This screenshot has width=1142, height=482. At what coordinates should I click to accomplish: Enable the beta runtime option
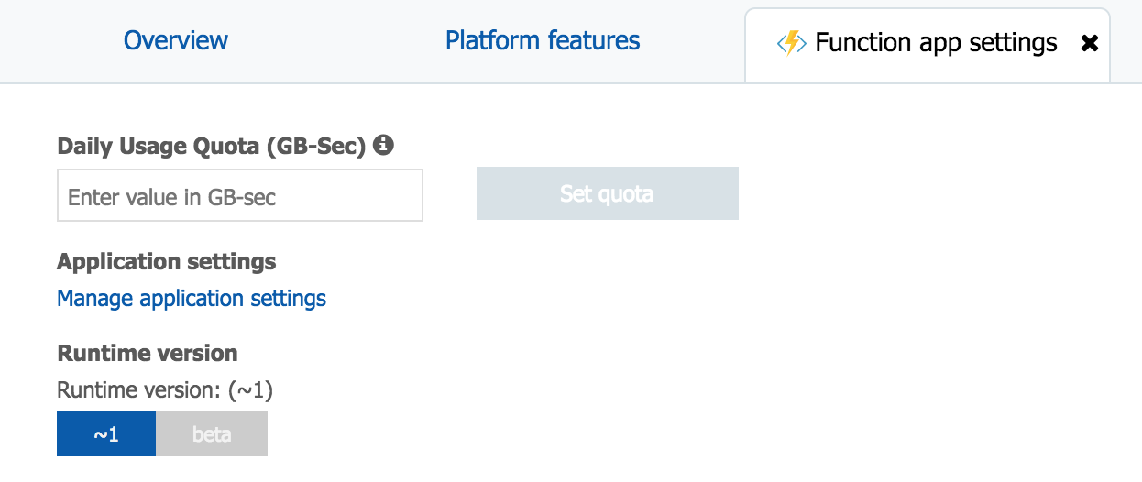coord(212,433)
